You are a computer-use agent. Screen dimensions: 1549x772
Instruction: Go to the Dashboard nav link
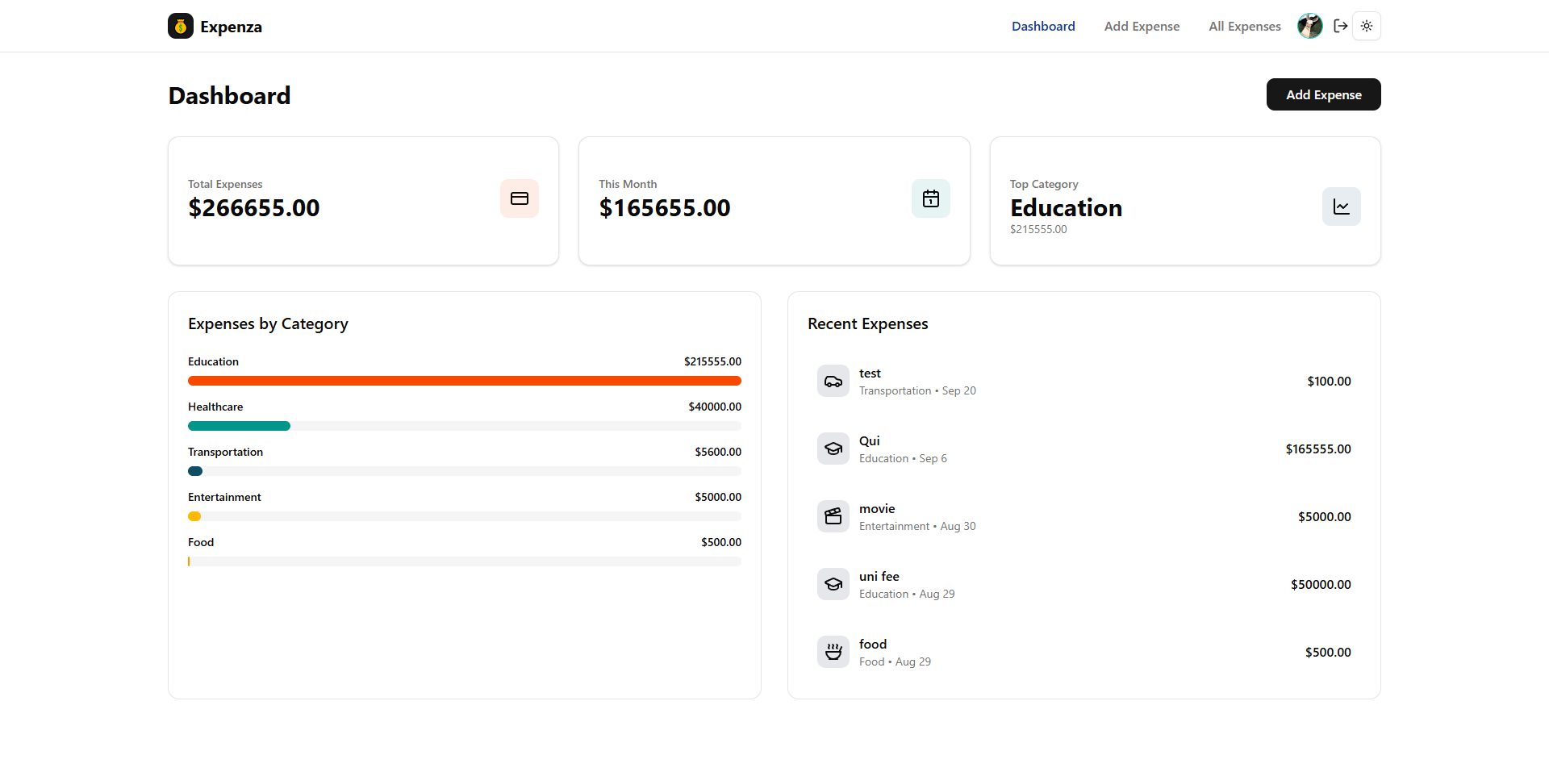(1043, 26)
